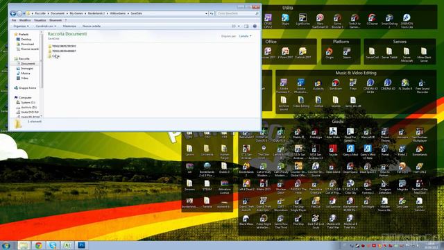Click the Explorer help icon
The width and height of the screenshot is (444, 250).
pyautogui.click(x=255, y=26)
